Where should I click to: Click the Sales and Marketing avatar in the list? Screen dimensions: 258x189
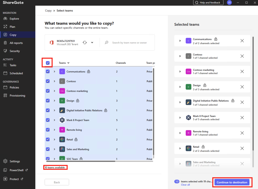[x=62, y=149]
